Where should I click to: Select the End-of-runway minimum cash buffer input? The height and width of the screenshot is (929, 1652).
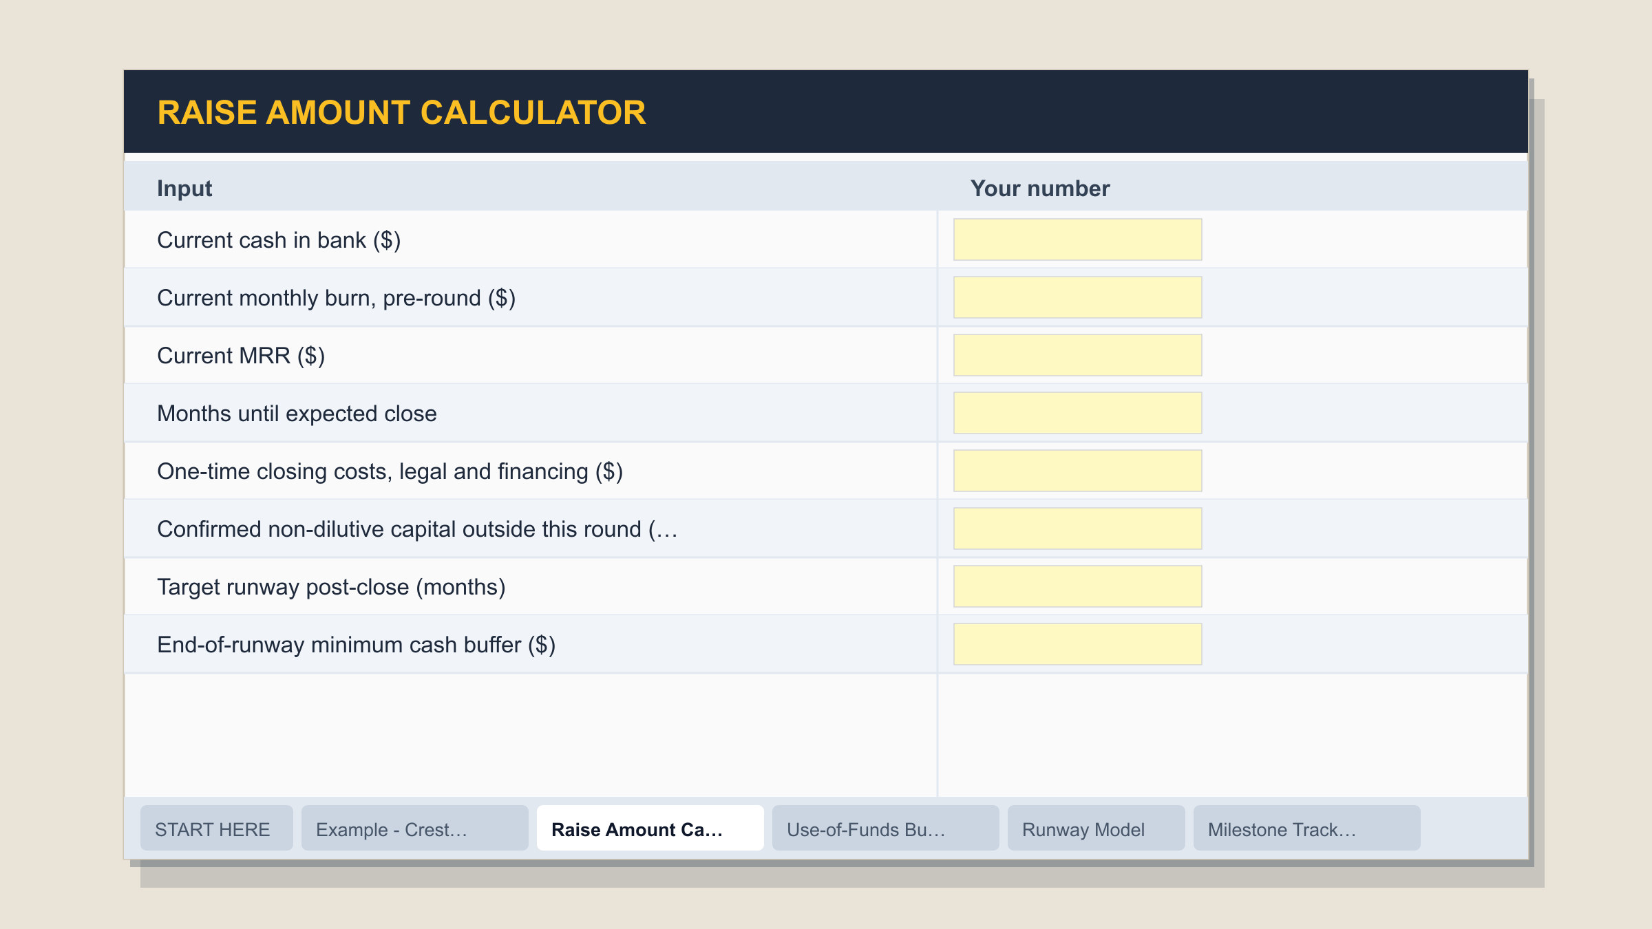coord(1077,644)
